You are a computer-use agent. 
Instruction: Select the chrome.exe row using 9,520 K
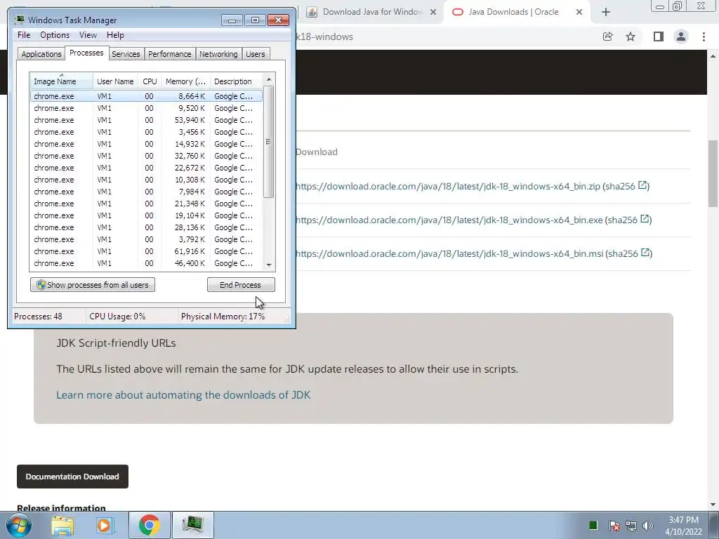point(146,108)
